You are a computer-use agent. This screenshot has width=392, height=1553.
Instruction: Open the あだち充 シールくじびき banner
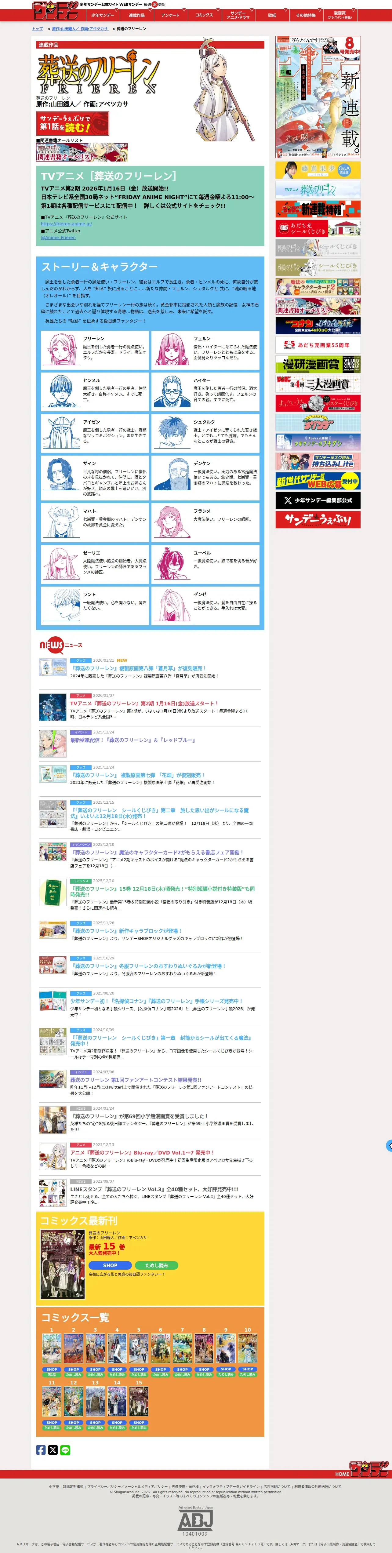click(318, 228)
